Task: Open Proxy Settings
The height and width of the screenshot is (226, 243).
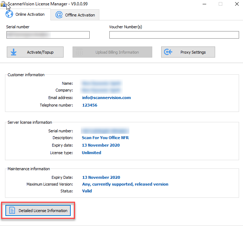Action: [188, 52]
